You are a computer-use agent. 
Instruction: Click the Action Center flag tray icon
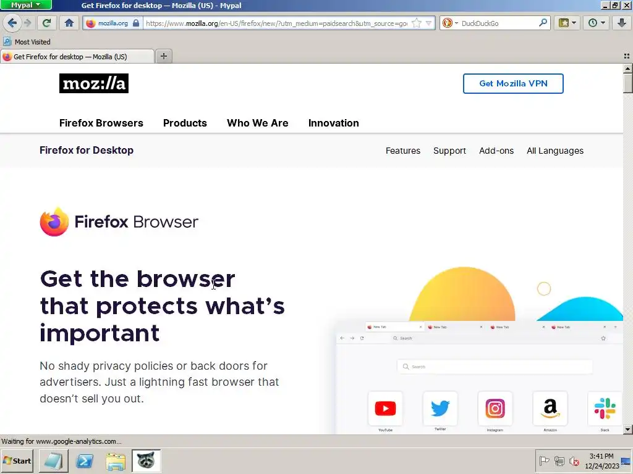(x=544, y=460)
